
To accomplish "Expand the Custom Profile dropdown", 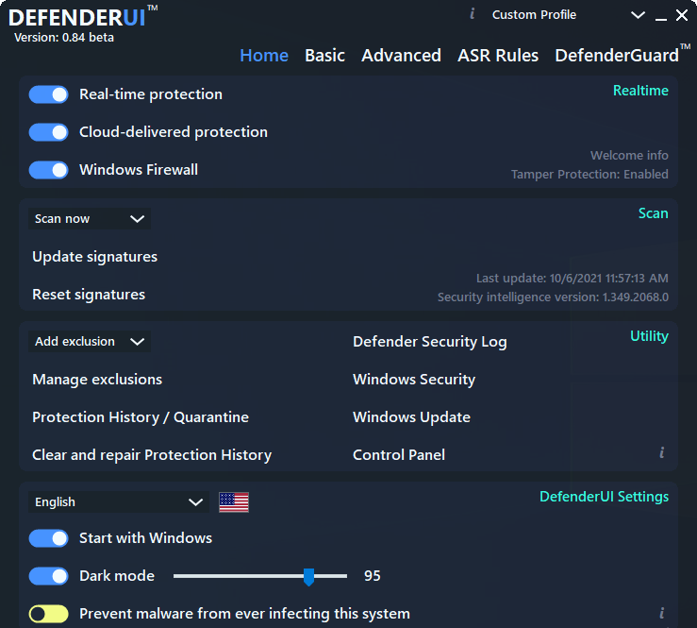I will click(638, 15).
